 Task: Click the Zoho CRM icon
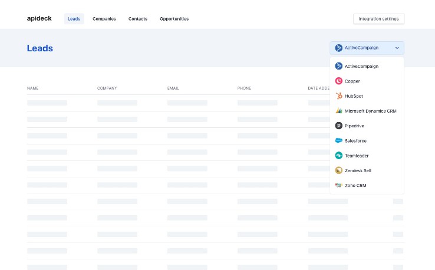point(338,185)
